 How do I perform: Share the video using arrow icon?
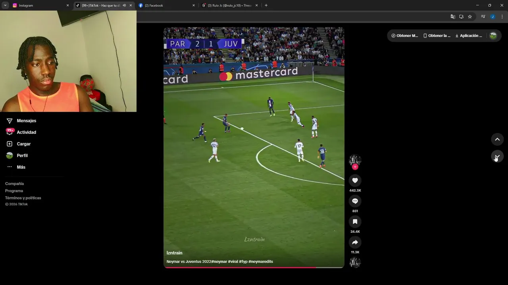click(x=355, y=242)
